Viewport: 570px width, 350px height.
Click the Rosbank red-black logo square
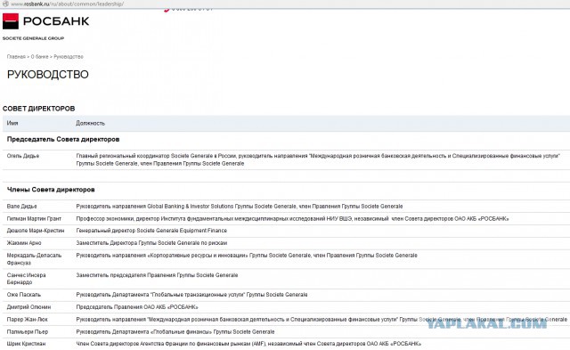11,21
